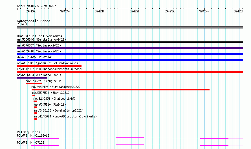Open the nsv5488133 (ByrskaBishop2022) label
The image size is (251, 149).
click(59, 110)
